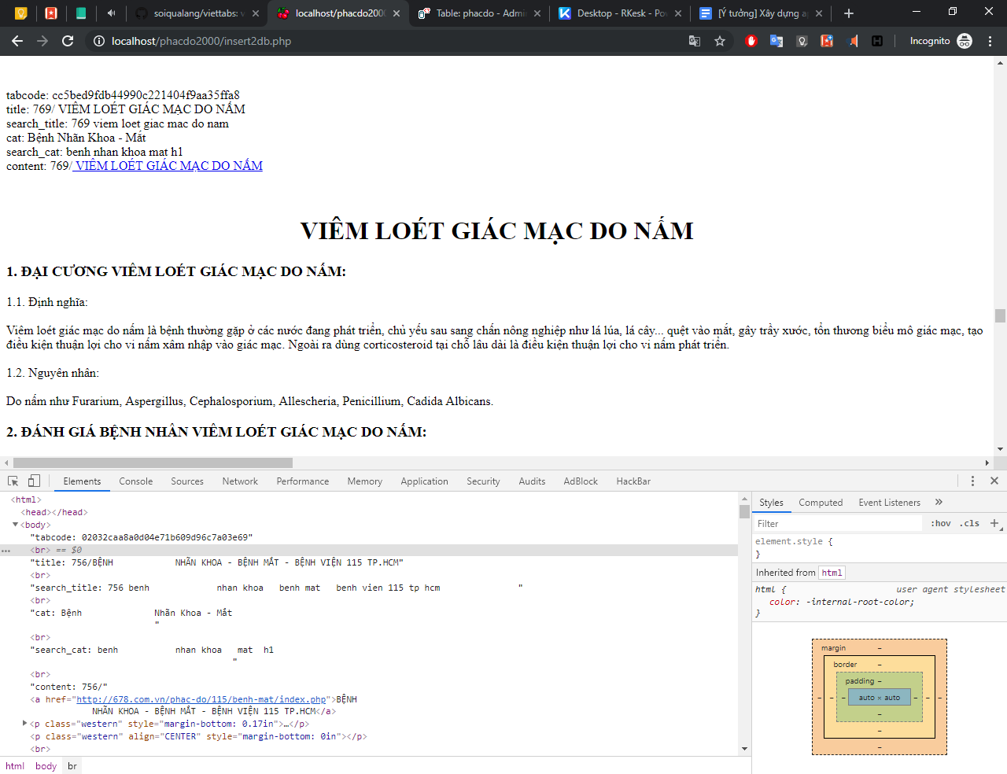Add a new style rule plus icon
Image resolution: width=1007 pixels, height=774 pixels.
(994, 523)
